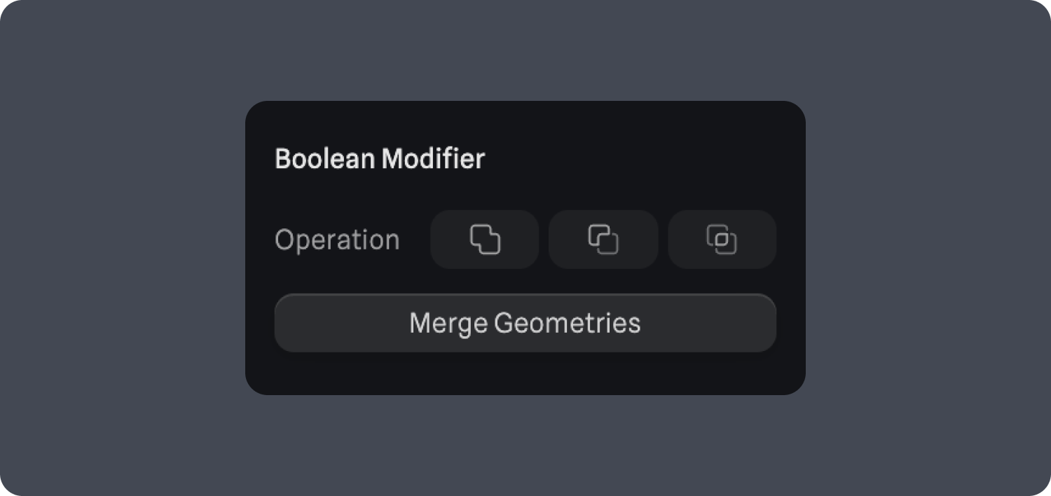Toggle Subtract as the active operation
Viewport: 1051px width, 496px height.
[x=603, y=240]
